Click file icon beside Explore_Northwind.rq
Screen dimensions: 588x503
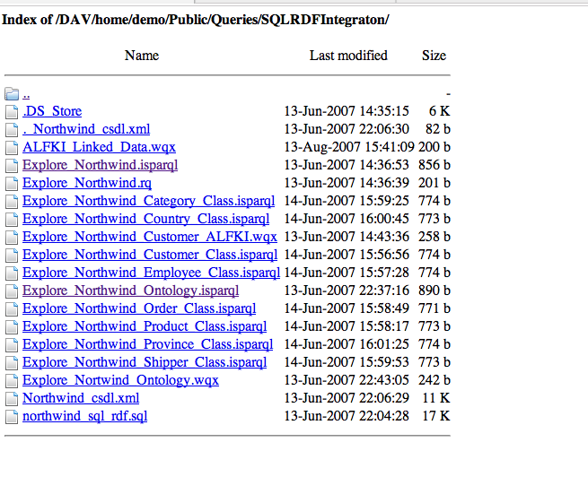(x=11, y=183)
